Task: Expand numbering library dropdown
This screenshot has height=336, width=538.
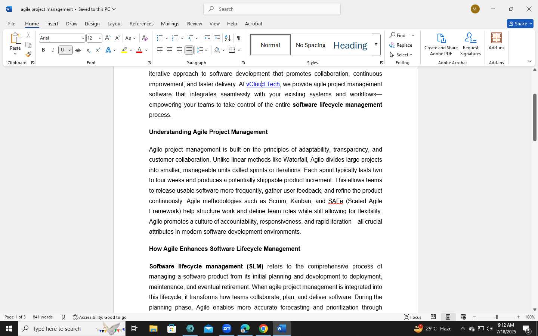Action: click(x=182, y=38)
